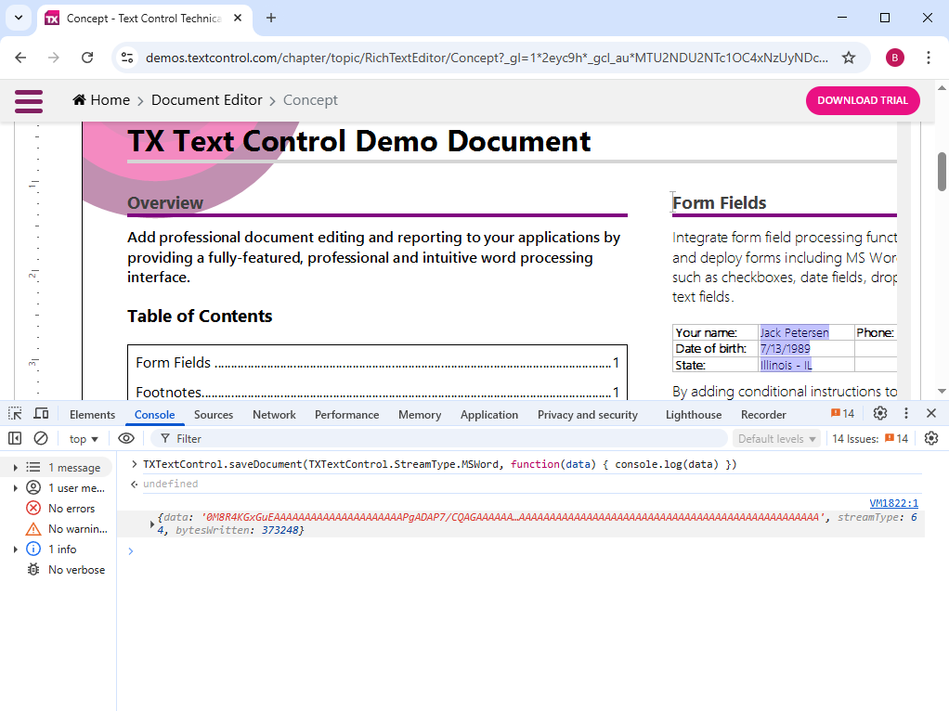Viewport: 949px width, 711px height.
Task: Toggle the device toolbar
Action: click(41, 413)
